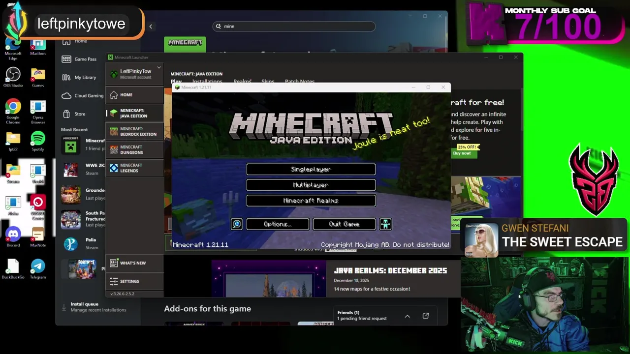630x354 pixels.
Task: Switch to the Patch Notes tab
Action: pos(300,82)
